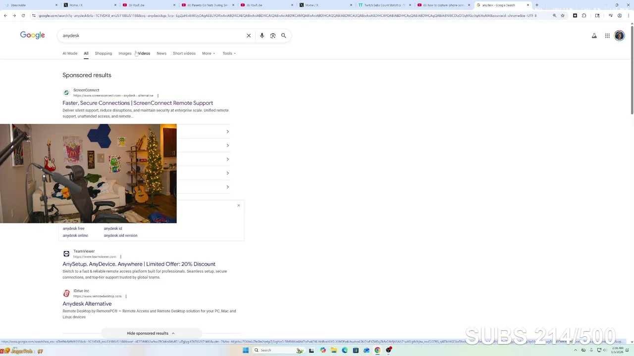Switch to News results
634x356 pixels.
point(161,53)
